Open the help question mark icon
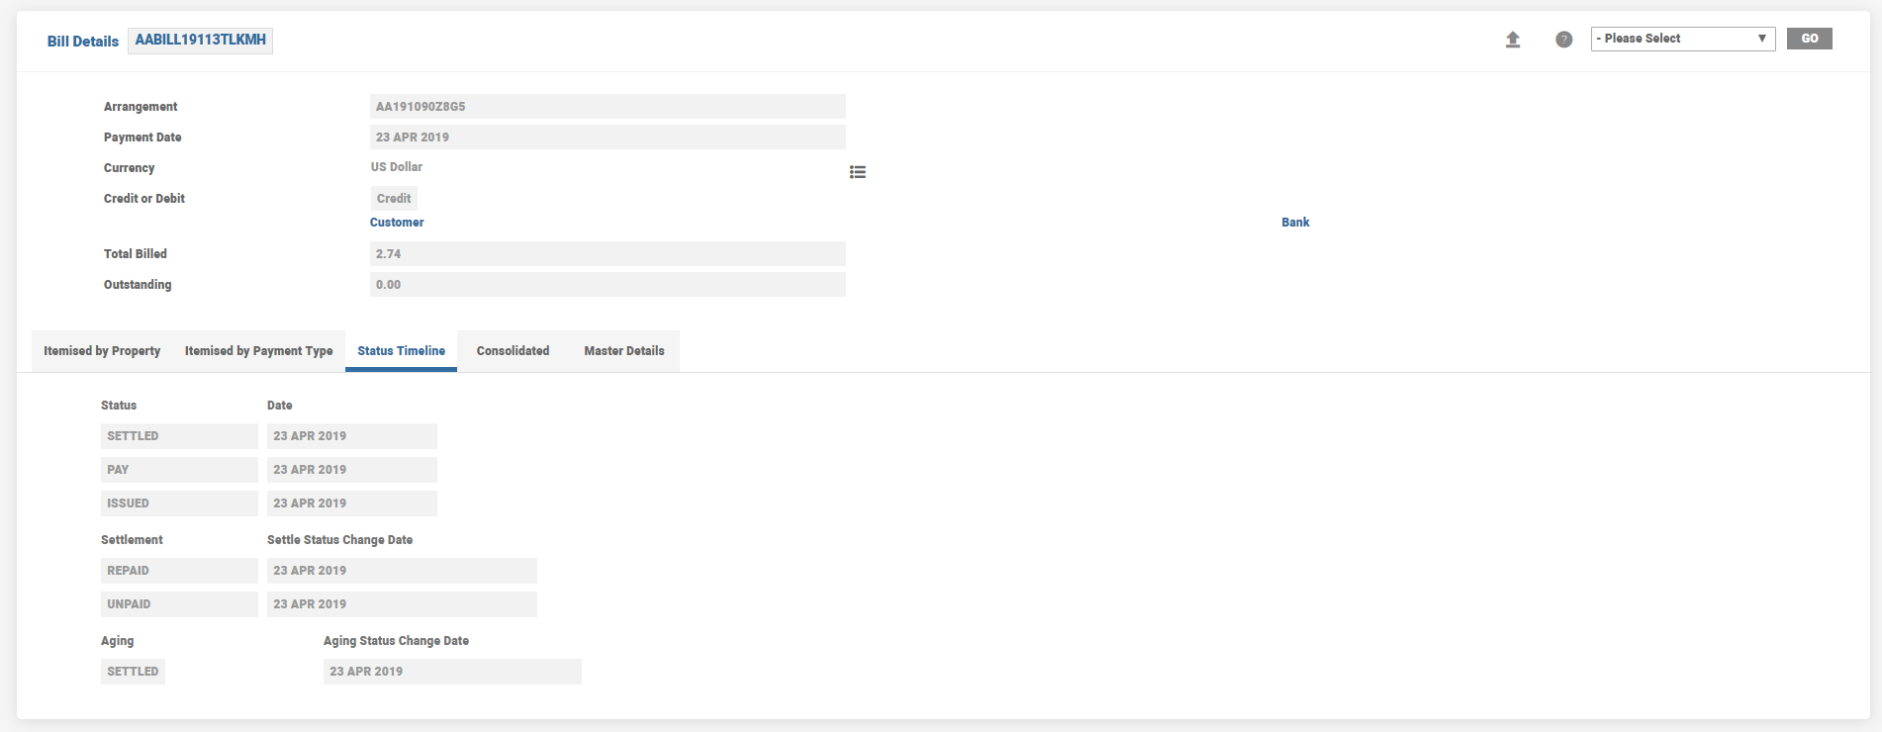 point(1563,40)
